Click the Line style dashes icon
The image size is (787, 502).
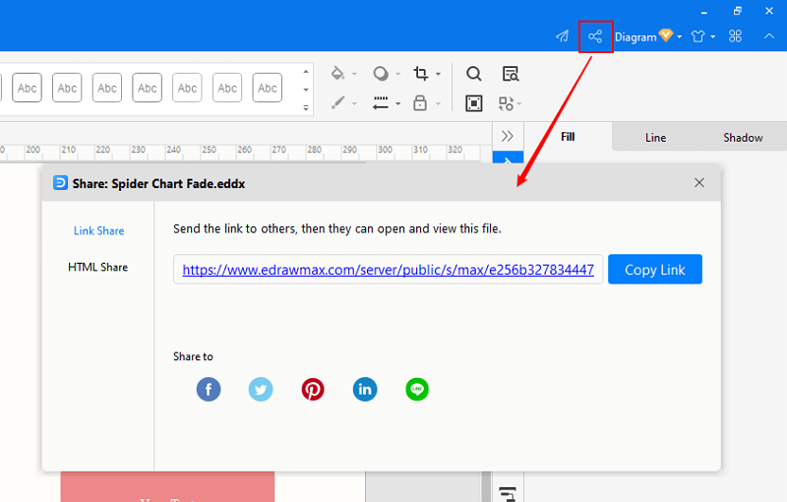click(x=381, y=103)
